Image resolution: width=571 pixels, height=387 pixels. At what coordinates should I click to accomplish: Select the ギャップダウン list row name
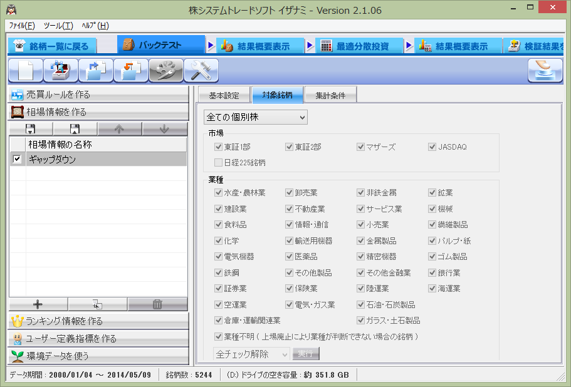(x=52, y=159)
